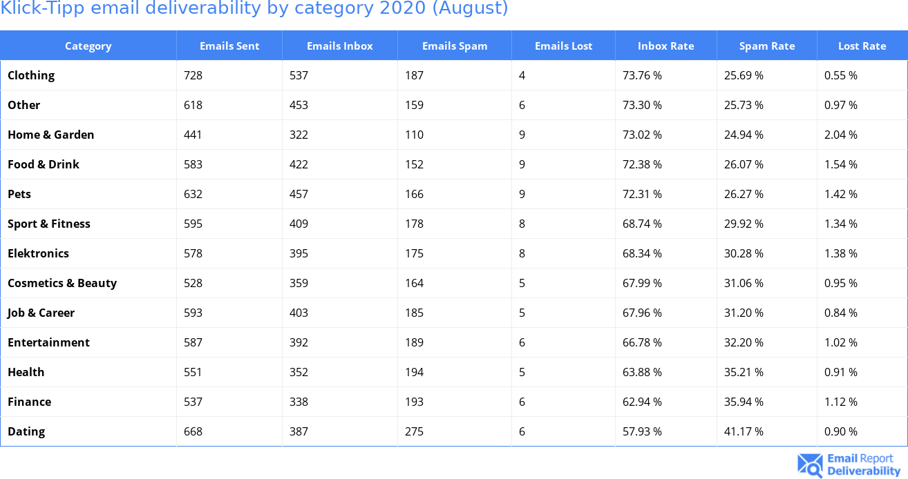Click the Job & Career category cell

click(41, 313)
